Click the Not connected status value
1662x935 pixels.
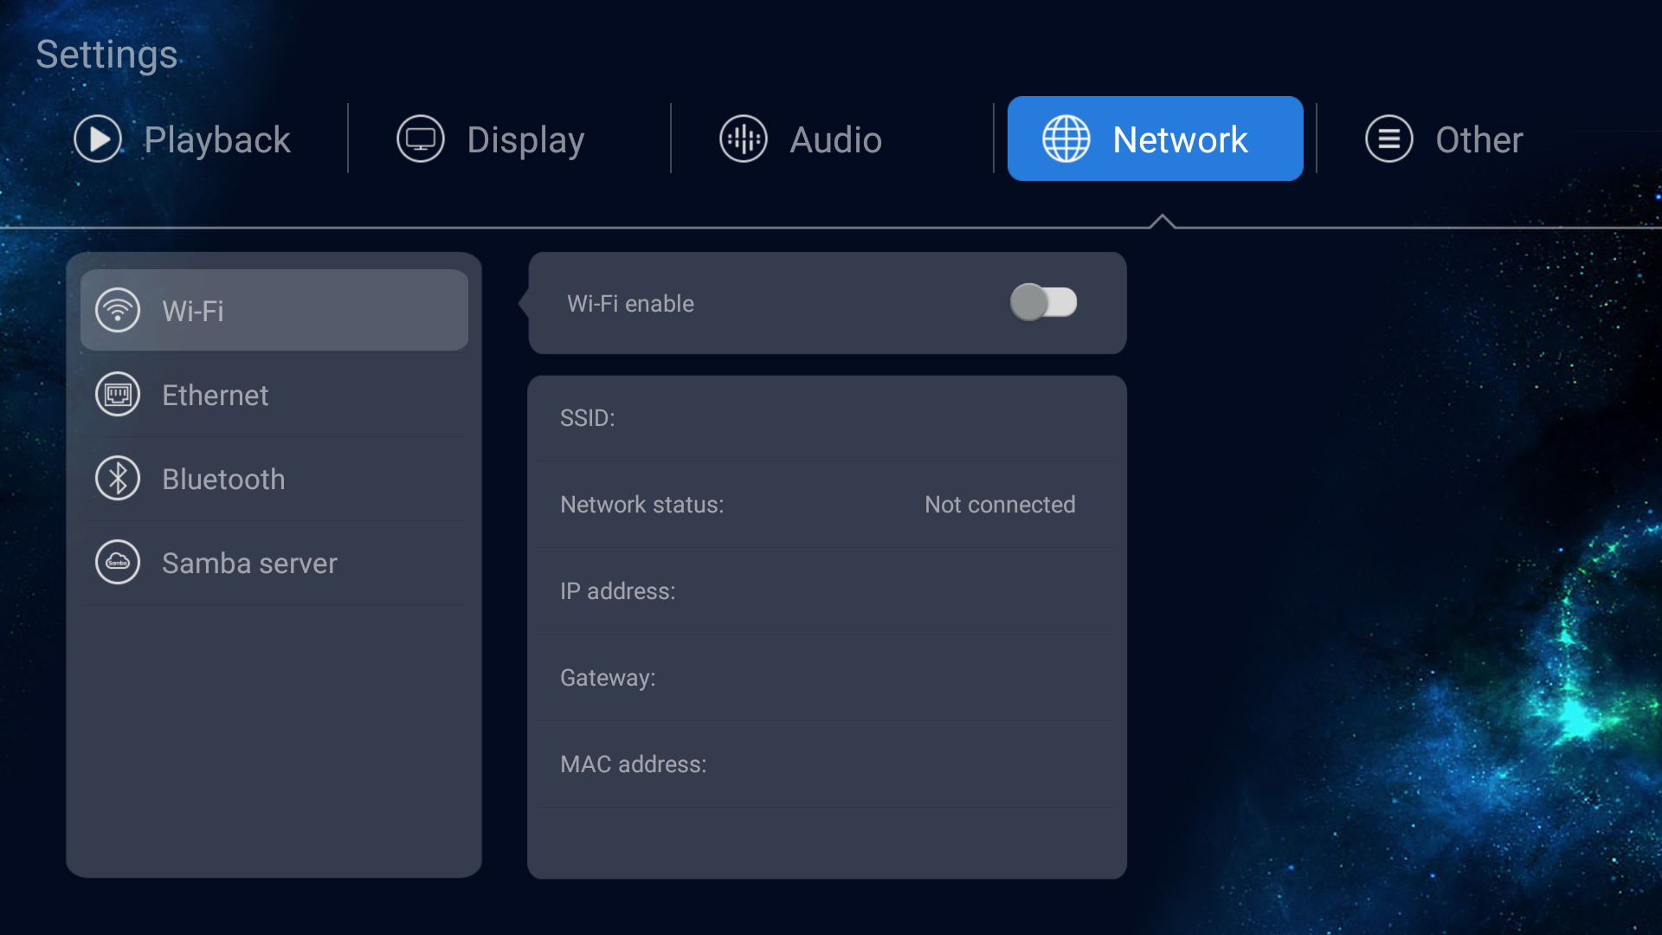1000,505
